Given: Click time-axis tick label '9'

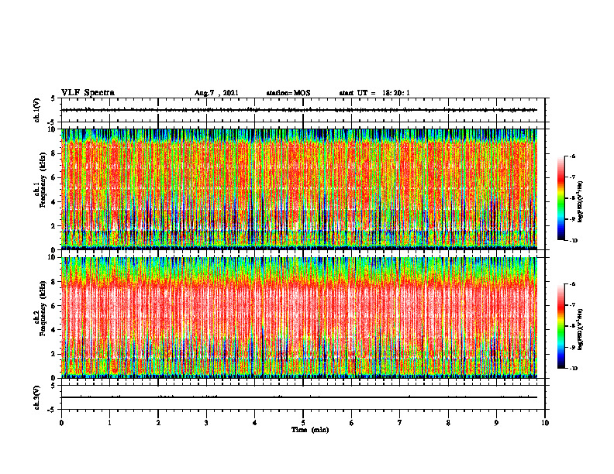Looking at the screenshot, I should pyautogui.click(x=496, y=423).
